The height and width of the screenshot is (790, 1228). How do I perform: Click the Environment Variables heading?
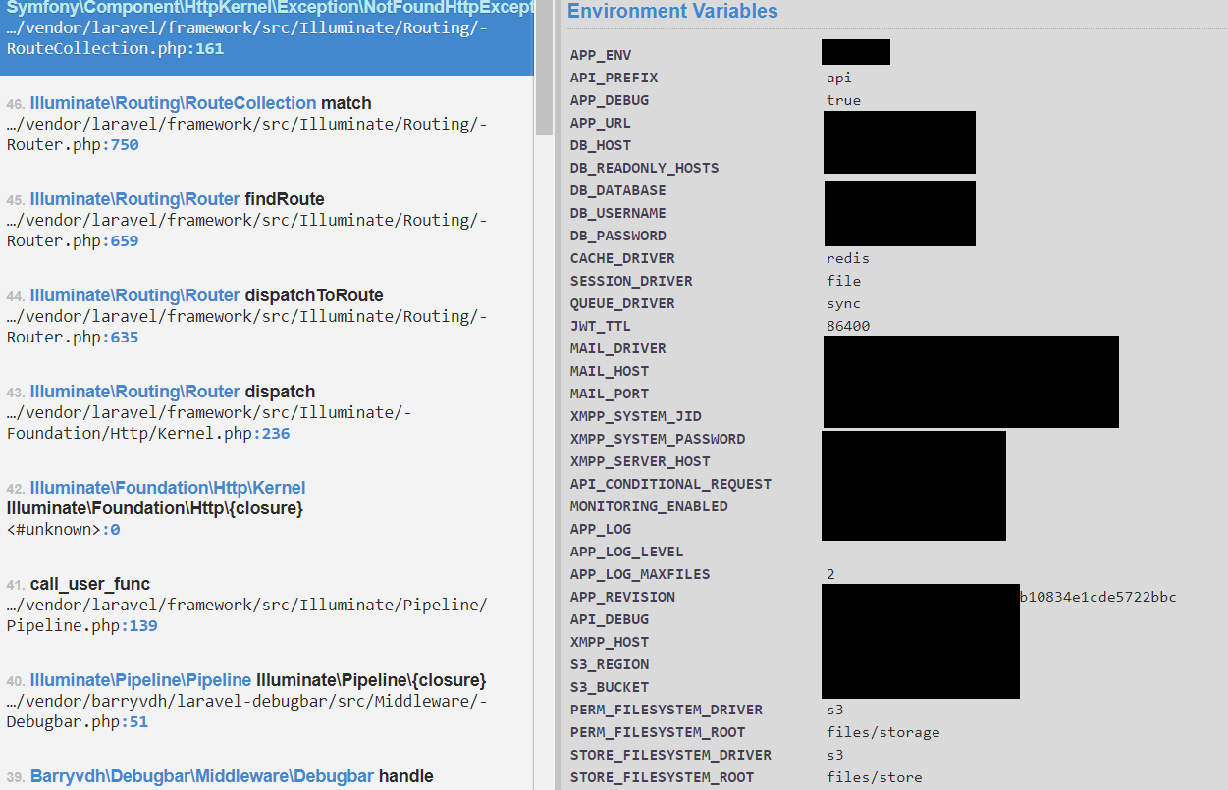click(672, 12)
